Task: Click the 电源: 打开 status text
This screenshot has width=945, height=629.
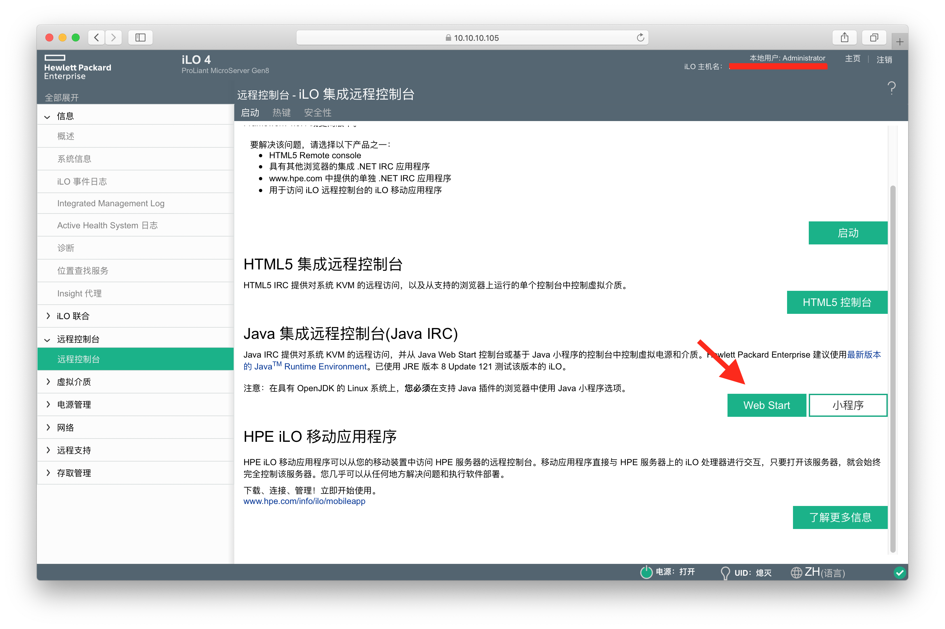Action: 675,572
